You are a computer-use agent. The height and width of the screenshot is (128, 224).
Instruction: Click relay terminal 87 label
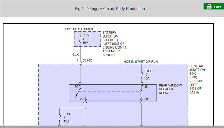point(82,99)
